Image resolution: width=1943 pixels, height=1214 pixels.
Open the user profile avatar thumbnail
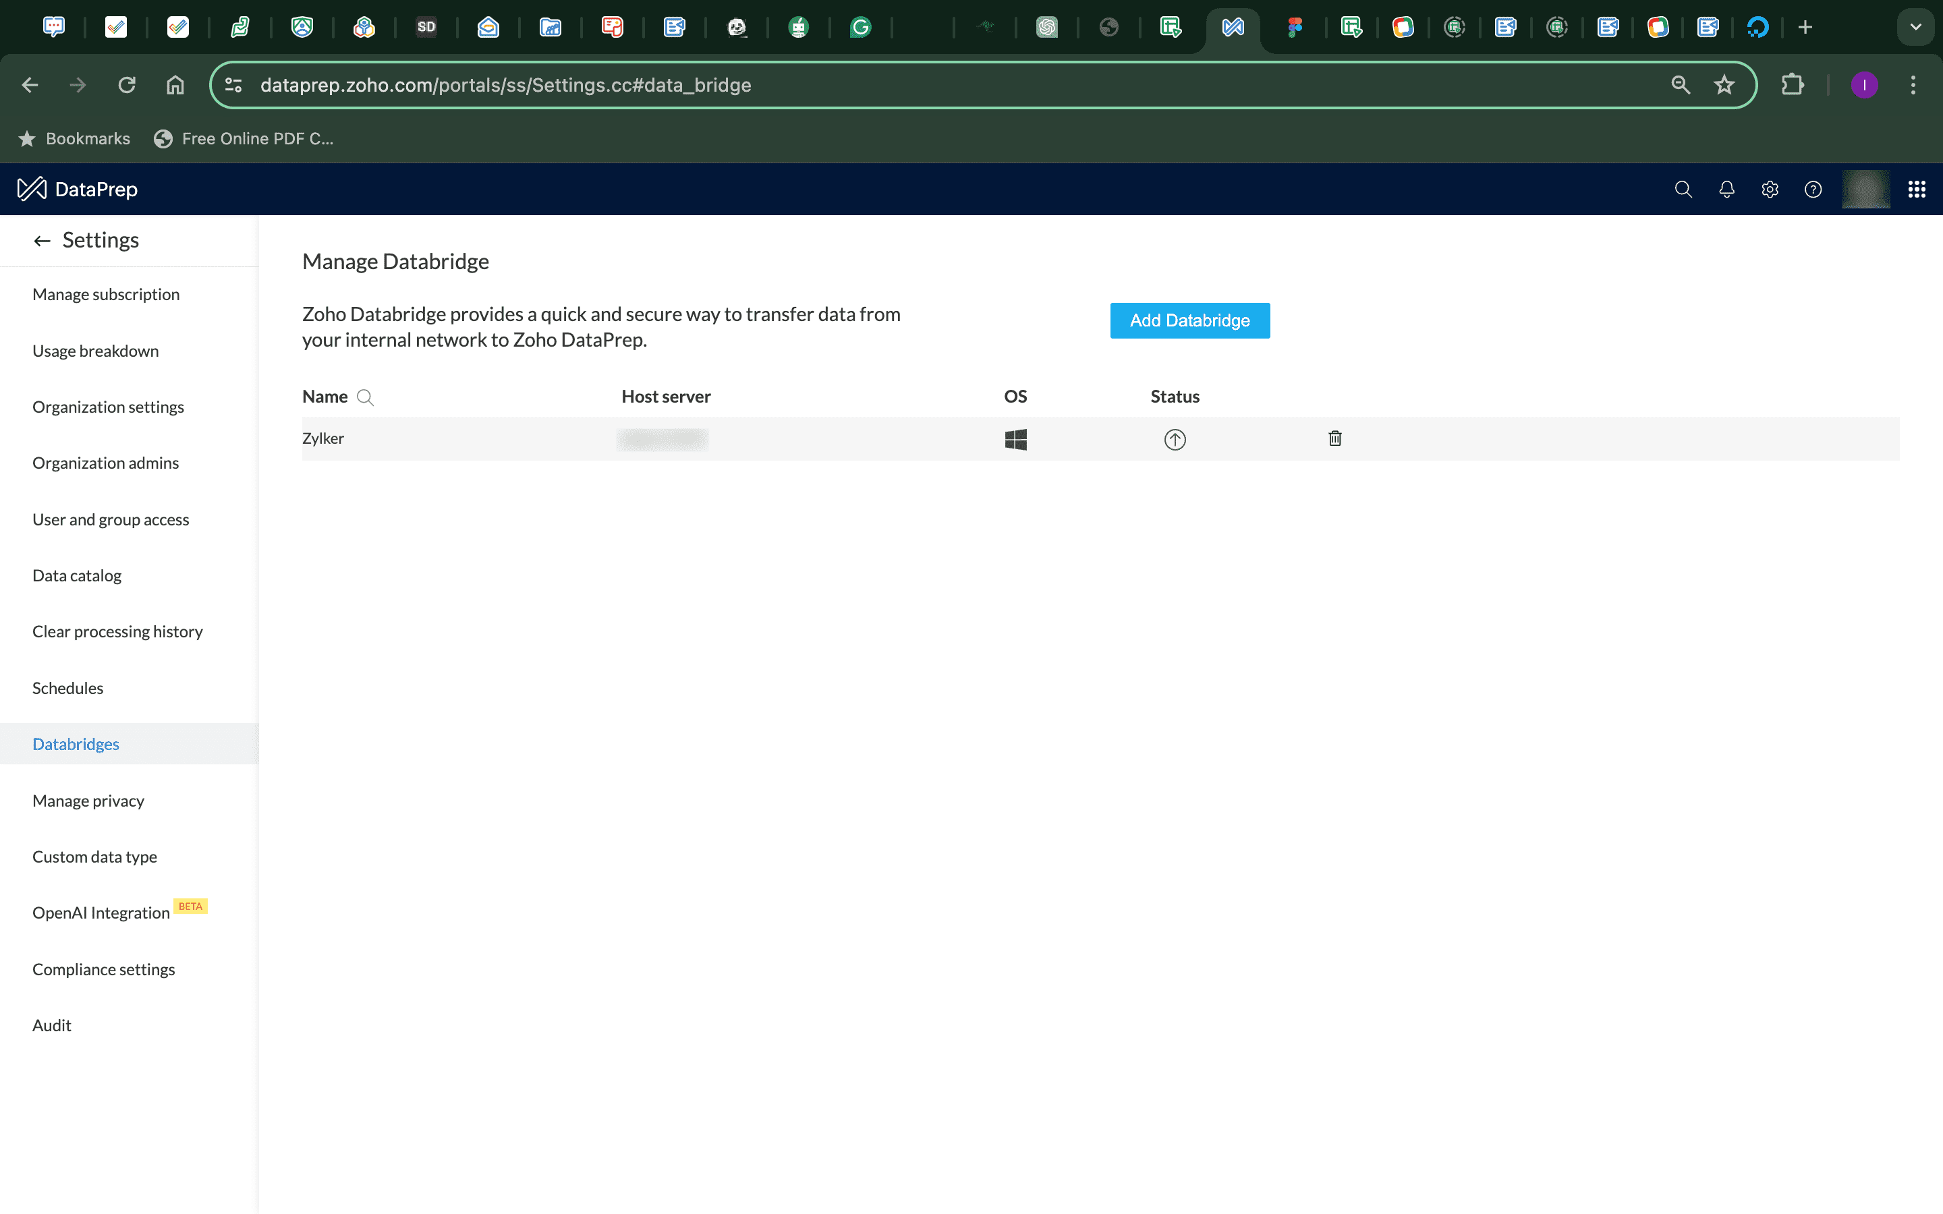tap(1865, 190)
